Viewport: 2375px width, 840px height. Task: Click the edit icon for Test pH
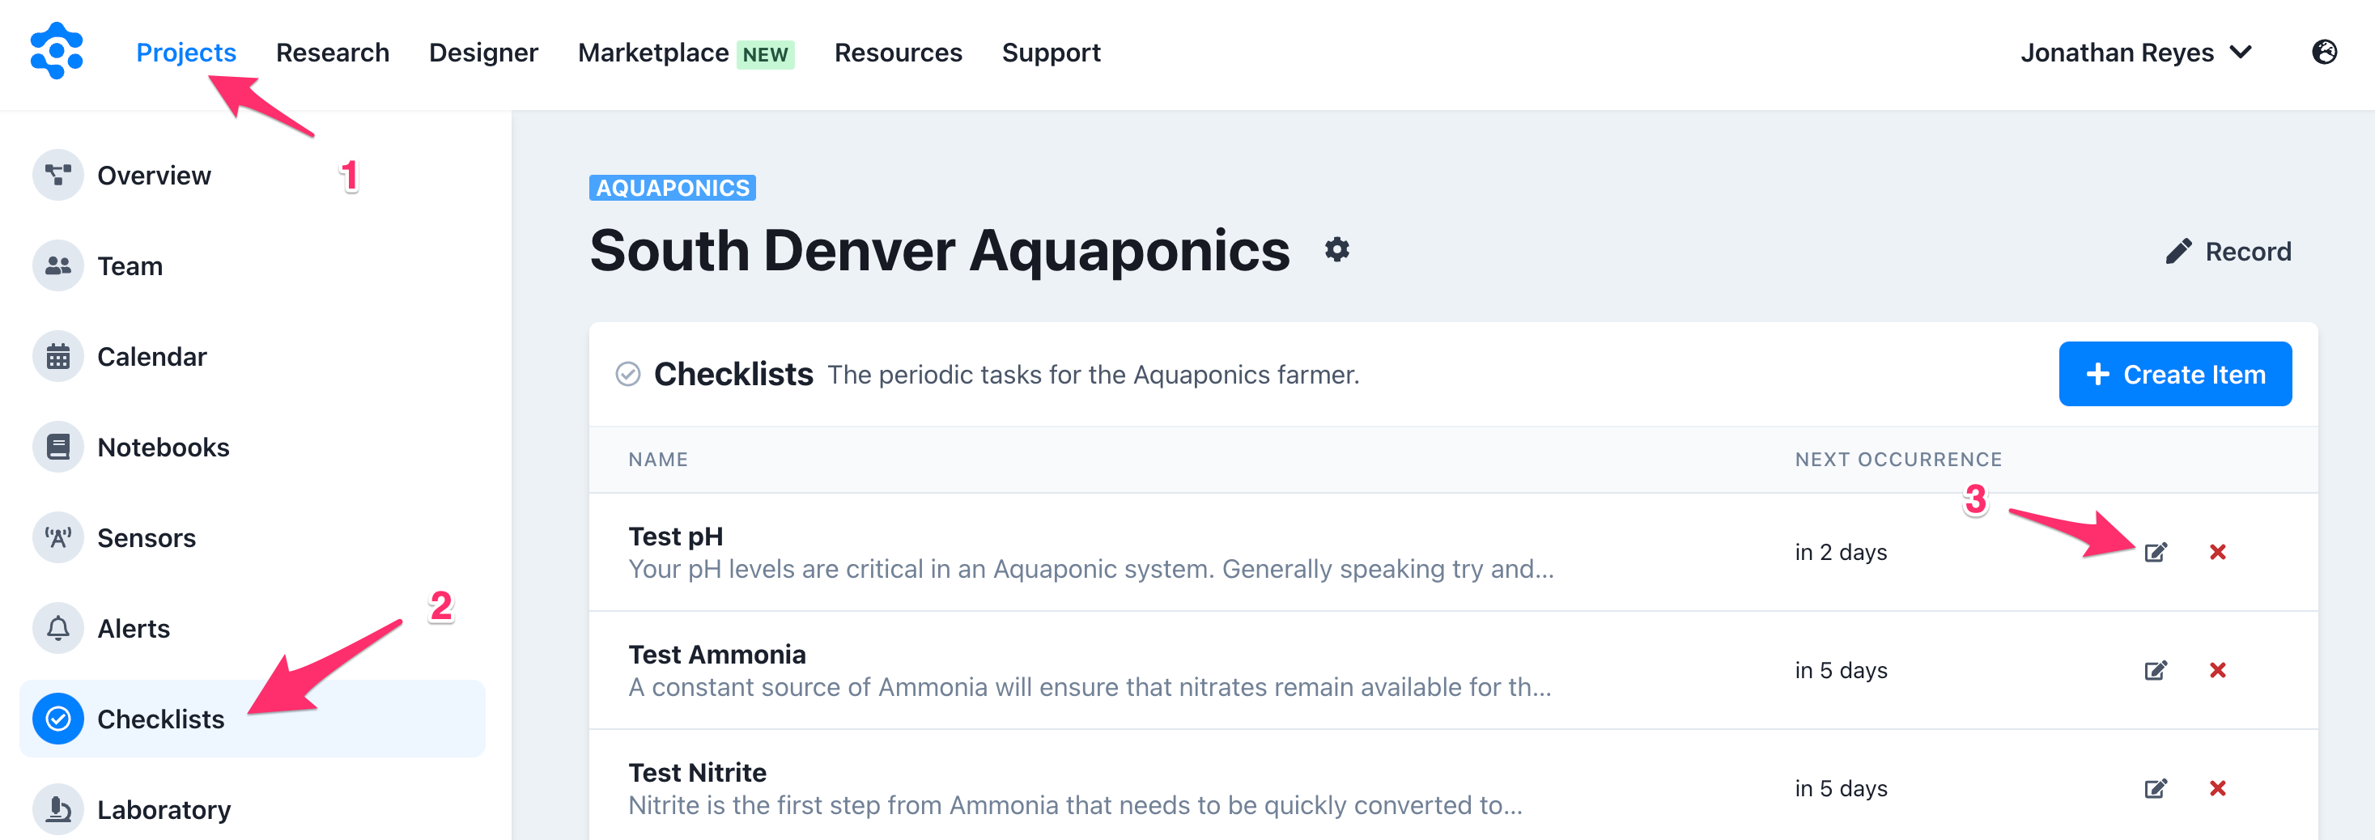[x=2155, y=553]
